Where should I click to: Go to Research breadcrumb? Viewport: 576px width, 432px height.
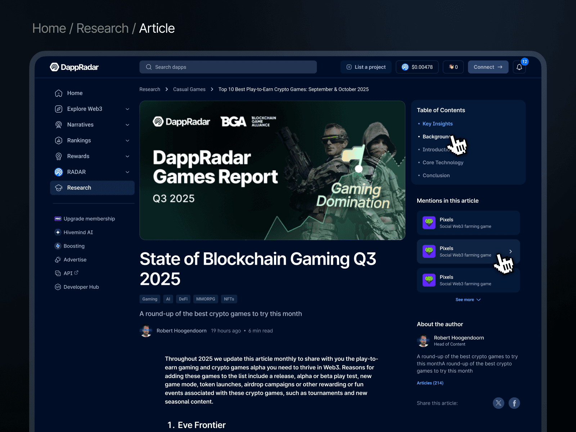[150, 89]
